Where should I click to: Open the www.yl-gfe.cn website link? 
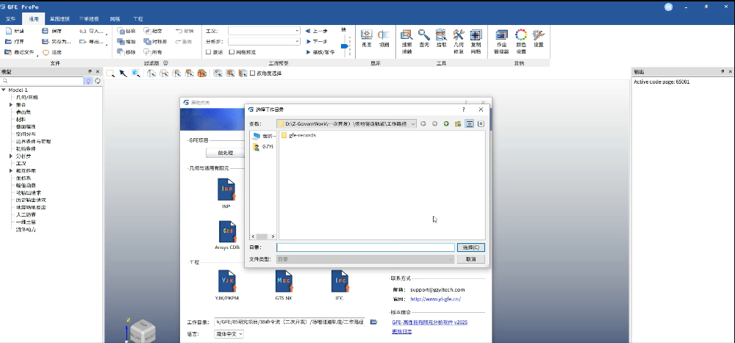point(434,299)
